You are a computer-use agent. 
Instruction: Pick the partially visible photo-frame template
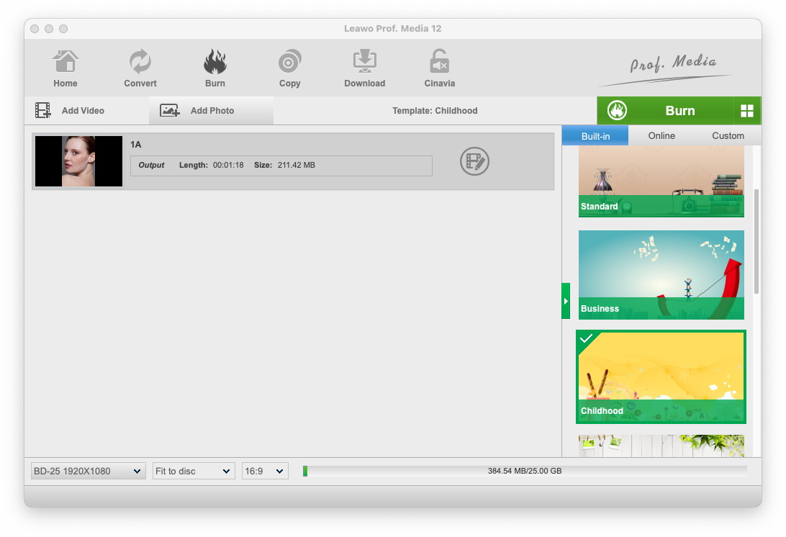click(661, 446)
